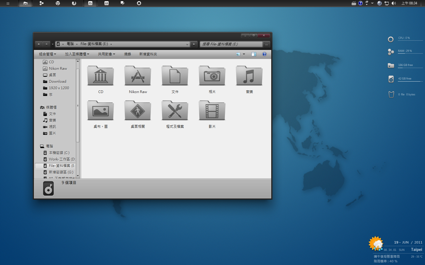Click the 186 GB free folder gadget icon
Screen dimensions: 425x265
tap(391, 66)
